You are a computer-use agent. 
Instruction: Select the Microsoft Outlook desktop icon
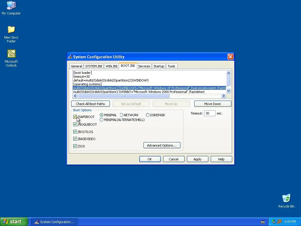[x=11, y=58]
